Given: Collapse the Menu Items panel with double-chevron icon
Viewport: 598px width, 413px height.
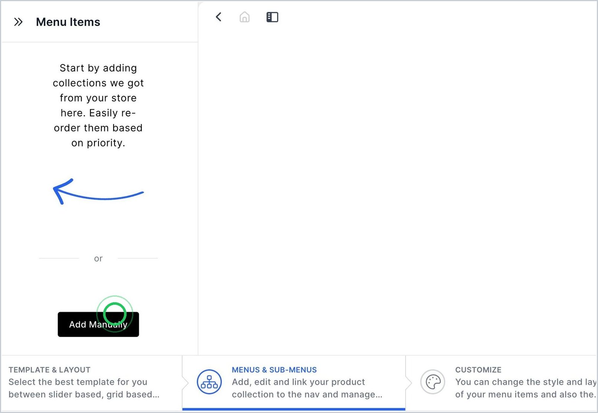Looking at the screenshot, I should click(x=18, y=22).
